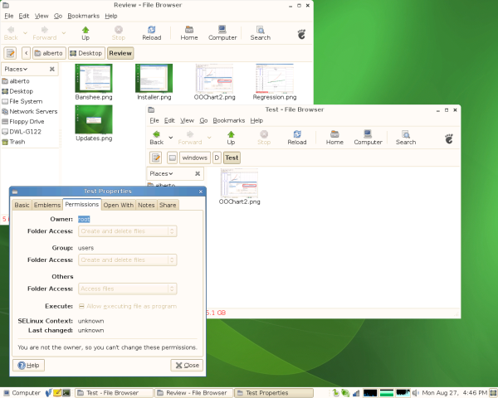Open Desktop in Places sidebar

[17, 91]
